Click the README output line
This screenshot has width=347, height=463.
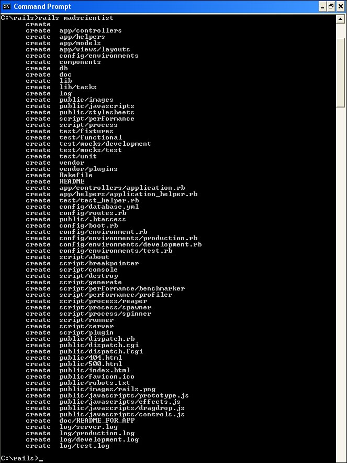[x=55, y=181]
